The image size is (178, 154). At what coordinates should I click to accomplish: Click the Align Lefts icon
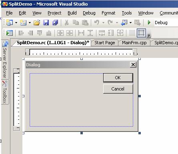(21, 33)
